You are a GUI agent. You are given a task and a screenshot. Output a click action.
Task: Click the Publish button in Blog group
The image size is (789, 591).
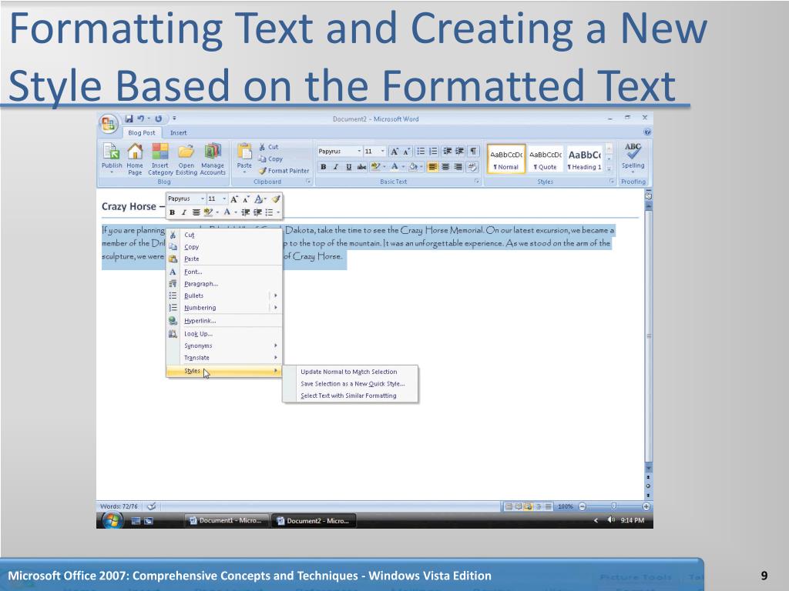(112, 158)
